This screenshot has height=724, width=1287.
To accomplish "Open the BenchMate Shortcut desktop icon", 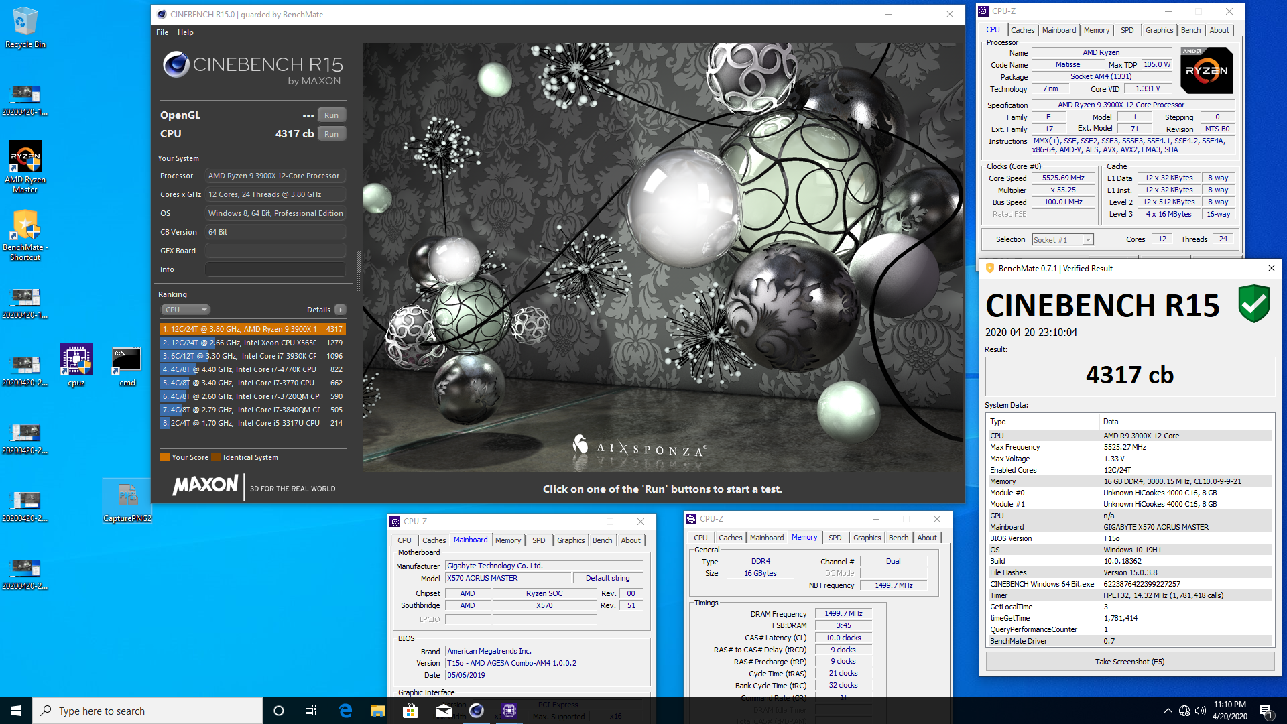I will point(25,236).
